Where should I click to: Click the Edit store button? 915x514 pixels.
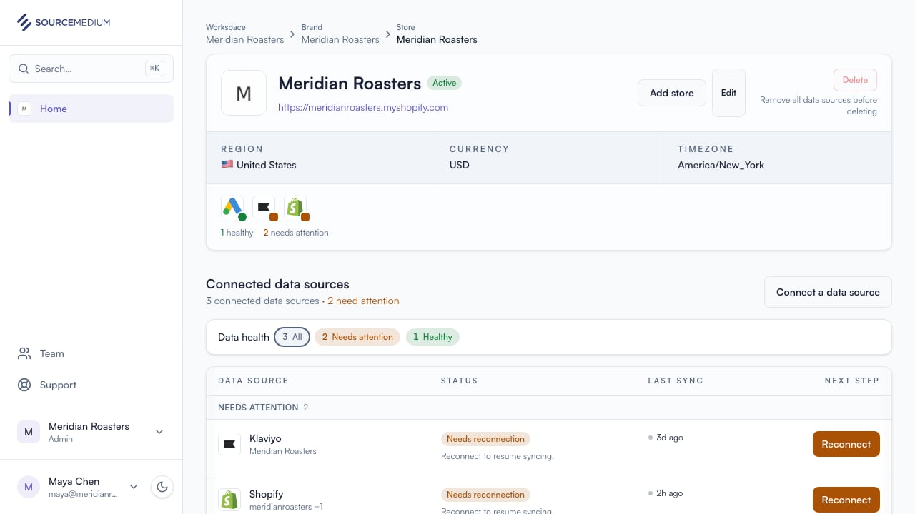pyautogui.click(x=728, y=93)
